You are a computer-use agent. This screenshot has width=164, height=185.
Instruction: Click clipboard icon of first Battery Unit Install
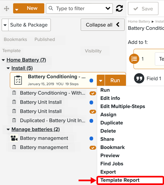click(x=14, y=102)
